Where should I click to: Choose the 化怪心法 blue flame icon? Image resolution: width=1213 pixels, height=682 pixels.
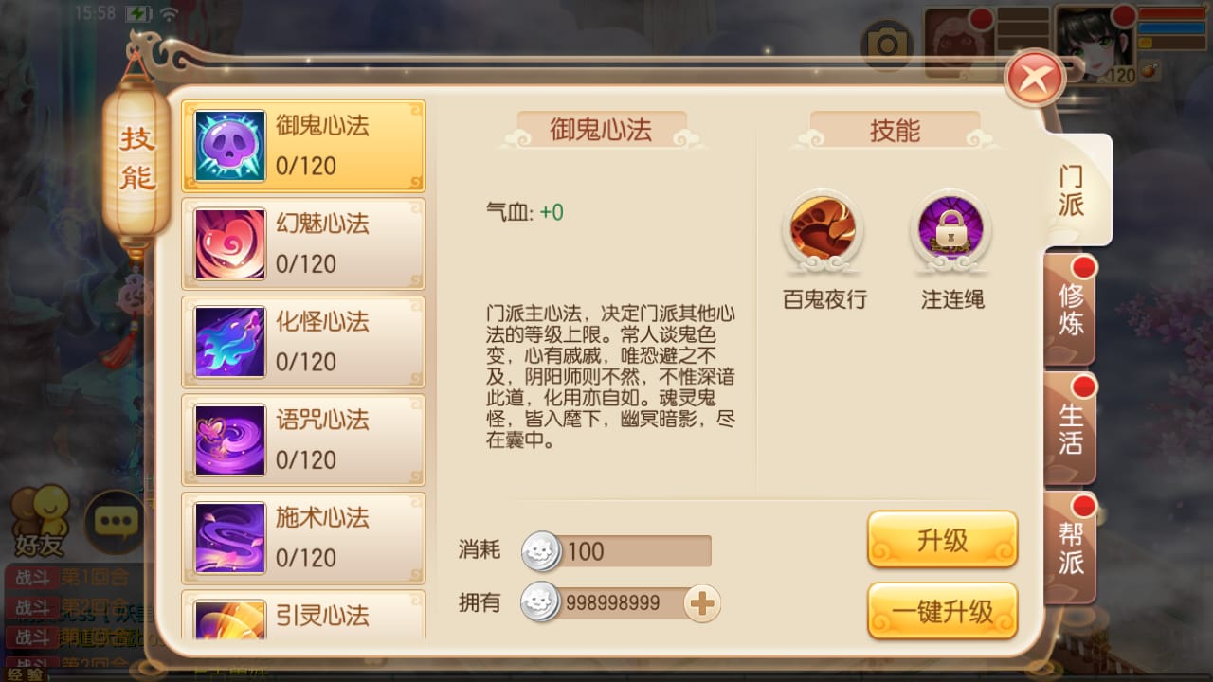tap(230, 342)
